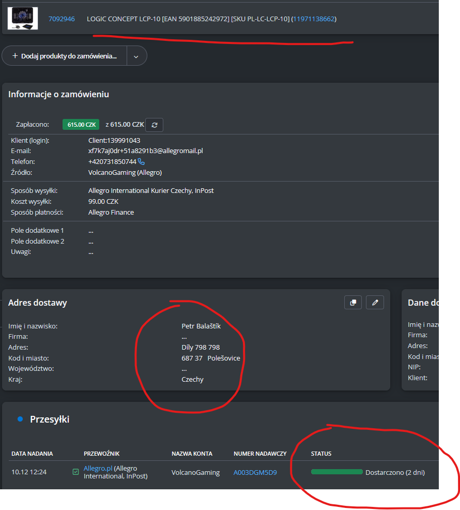This screenshot has width=460, height=510.
Task: Click the green delivery status progress bar
Action: coord(336,472)
